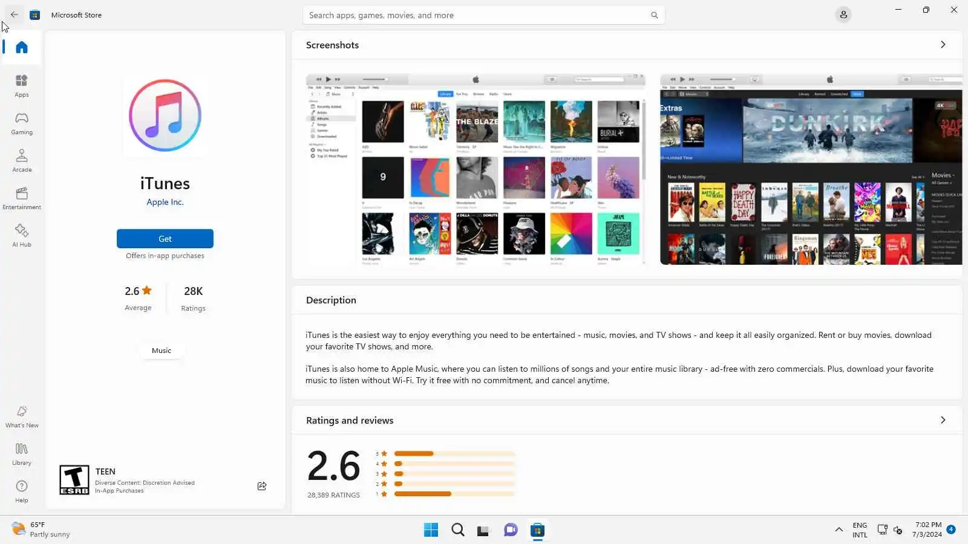Click the Microsoft Store title bar icon
Screen dimensions: 968x544
35,15
